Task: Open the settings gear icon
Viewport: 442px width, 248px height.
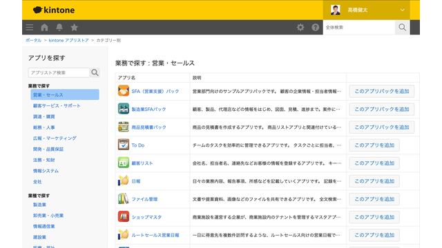Action: [x=300, y=28]
